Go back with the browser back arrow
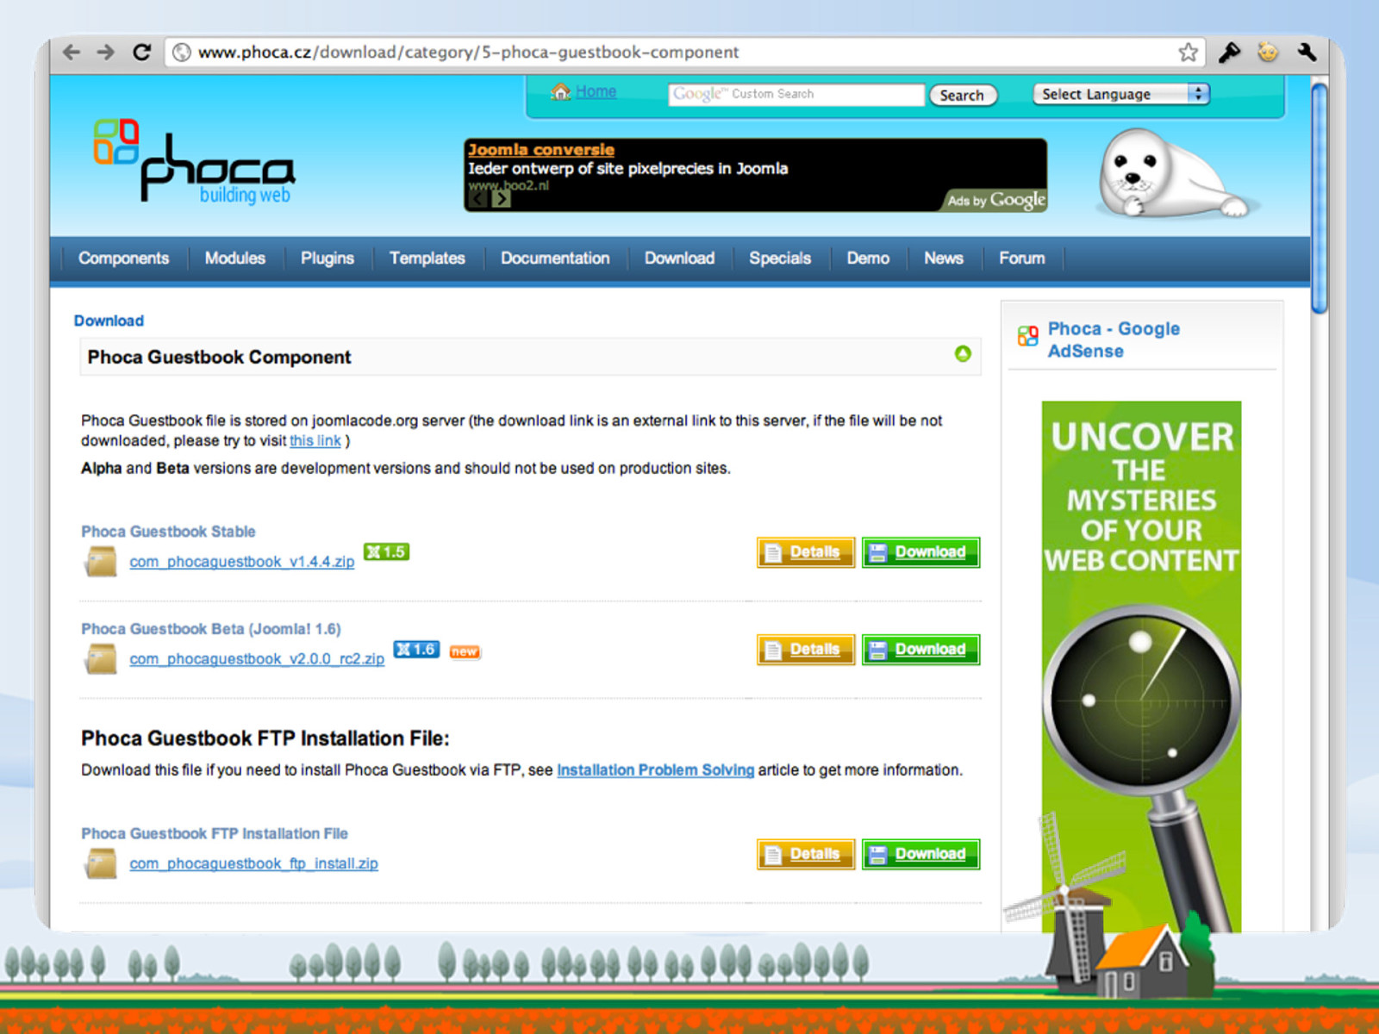This screenshot has height=1034, width=1379. click(72, 52)
